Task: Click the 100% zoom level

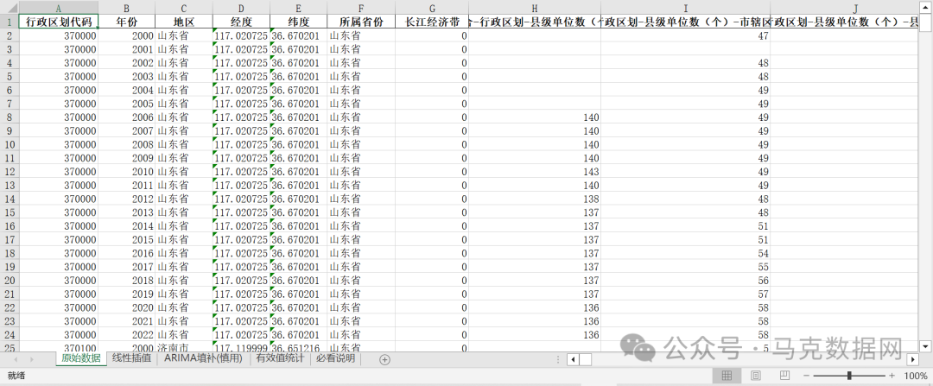Action: (x=916, y=376)
